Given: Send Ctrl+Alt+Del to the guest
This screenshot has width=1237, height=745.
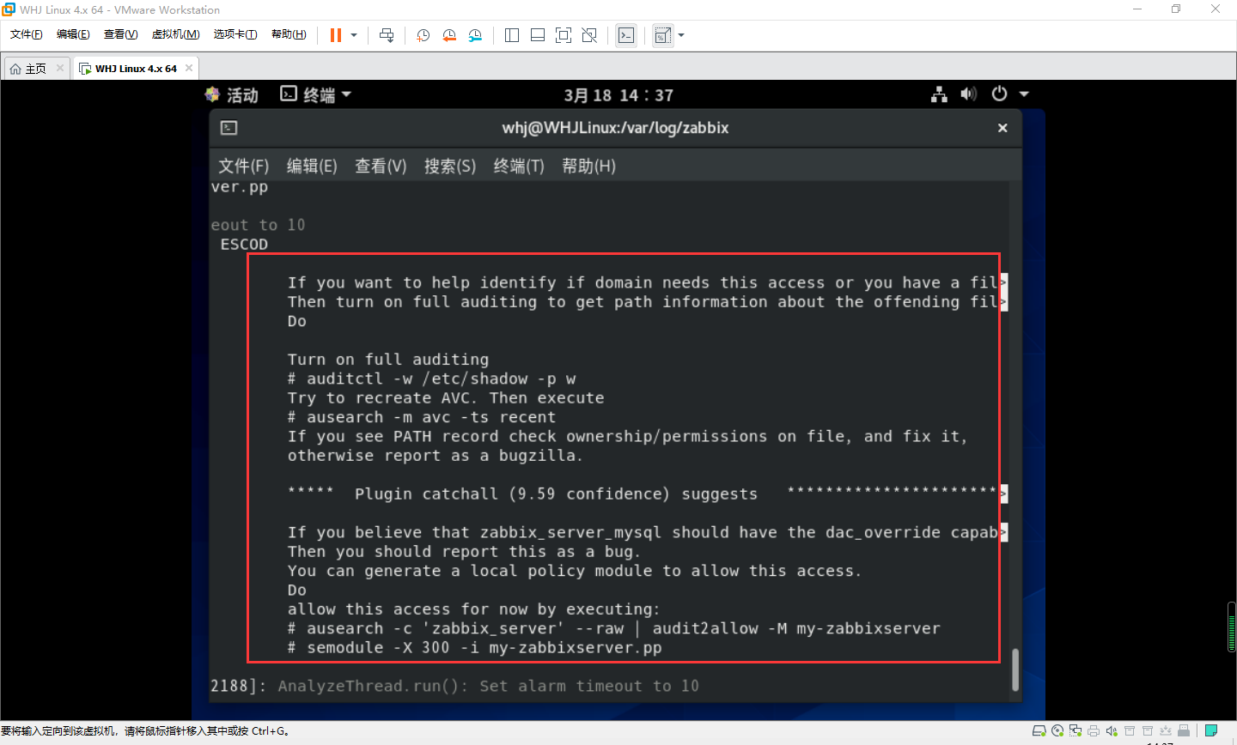Looking at the screenshot, I should coord(387,35).
